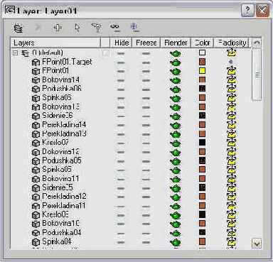
Task: Select the Spinka05 object name
Action: 57,170
